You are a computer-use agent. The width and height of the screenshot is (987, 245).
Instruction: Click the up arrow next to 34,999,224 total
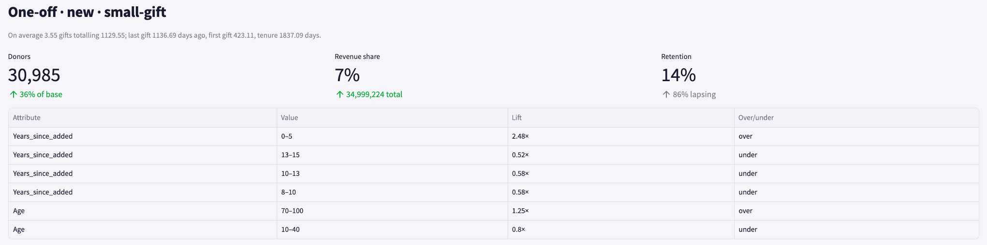coord(340,94)
